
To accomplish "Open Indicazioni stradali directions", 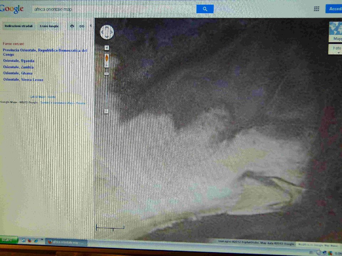I will coord(19,26).
